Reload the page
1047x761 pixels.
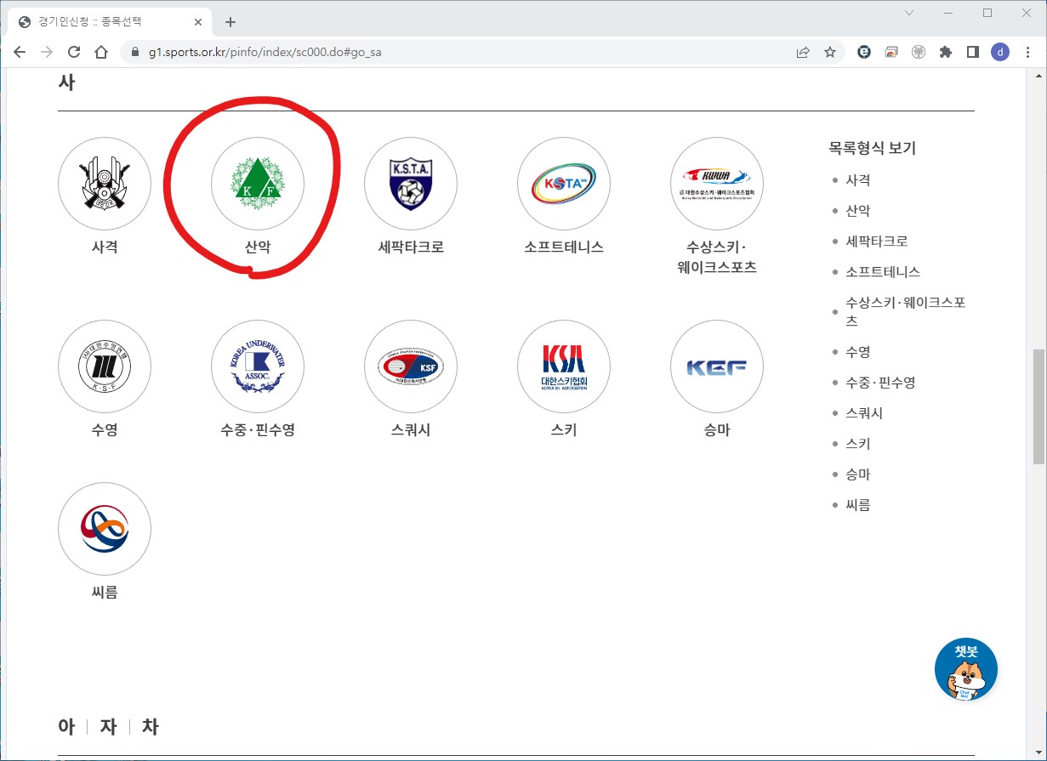pyautogui.click(x=74, y=52)
